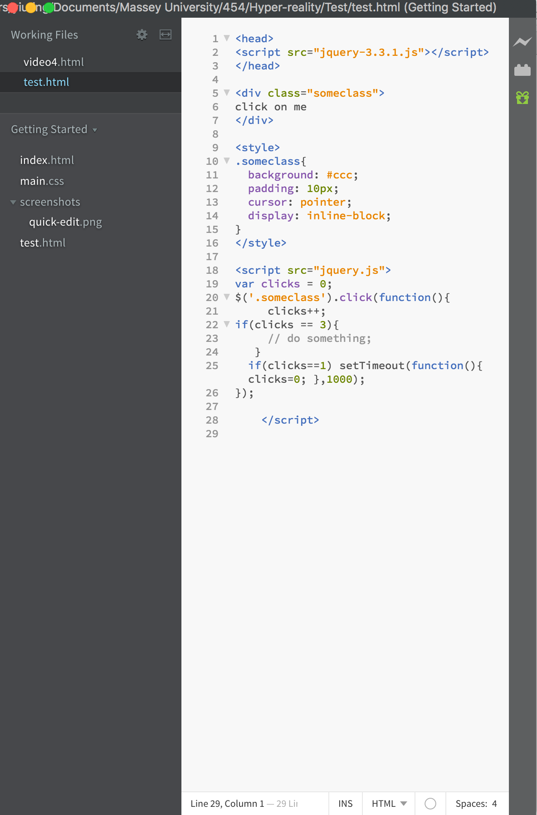Open quick-edit.png file
Screen dimensions: 537x815
(65, 222)
